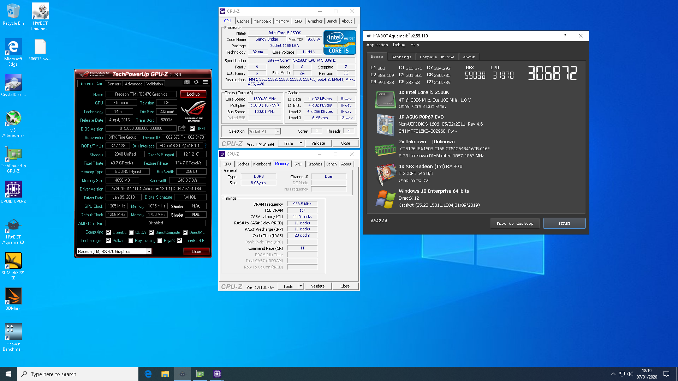This screenshot has height=381, width=678.
Task: Toggle UEFI checkbox in GPU-Z
Action: (x=192, y=129)
